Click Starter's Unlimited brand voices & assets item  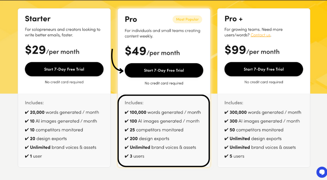click(61, 147)
